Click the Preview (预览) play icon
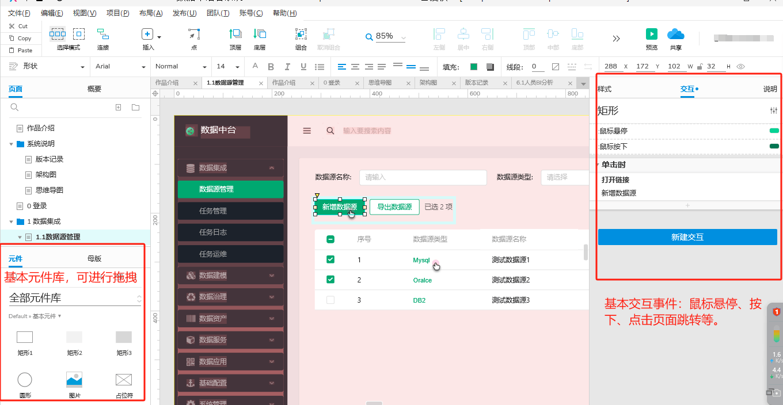This screenshot has height=405, width=783. [651, 35]
